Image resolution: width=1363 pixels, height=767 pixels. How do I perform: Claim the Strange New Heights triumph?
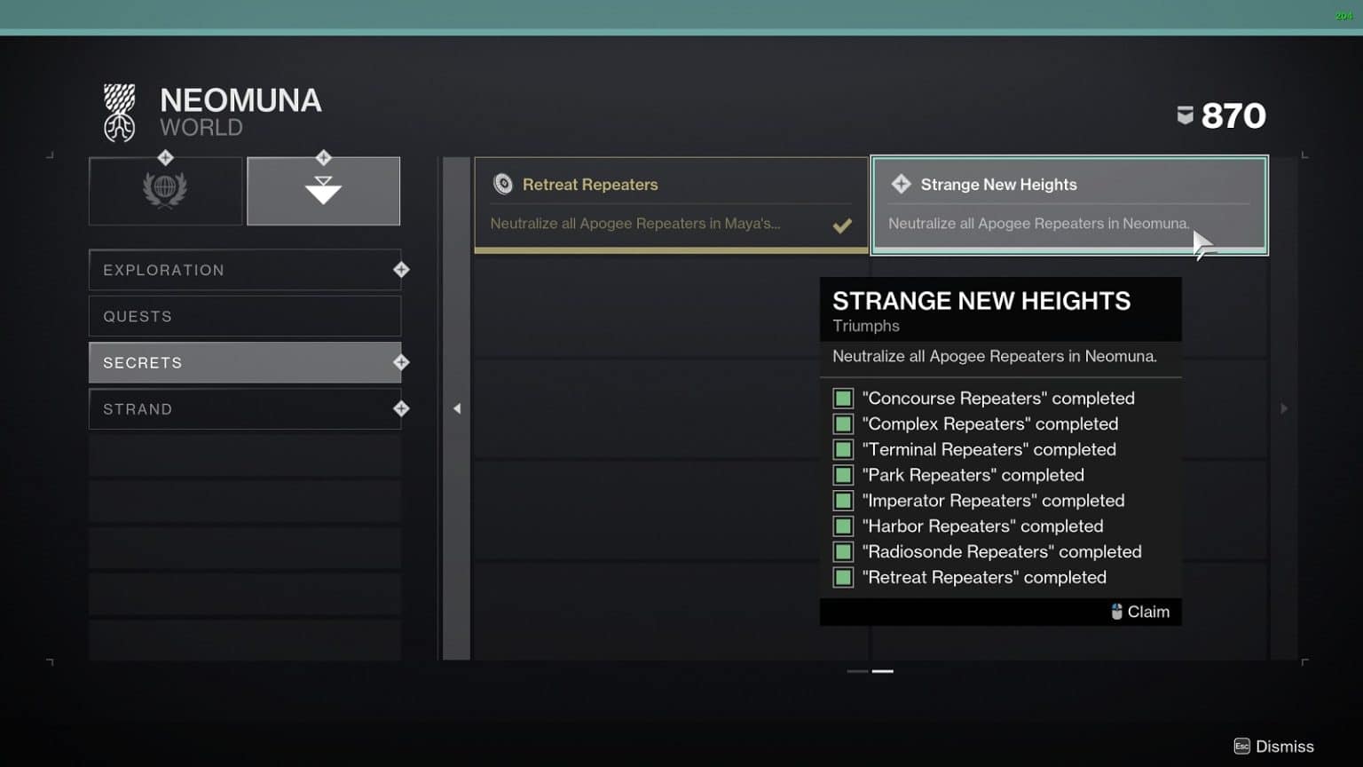[x=1140, y=612]
